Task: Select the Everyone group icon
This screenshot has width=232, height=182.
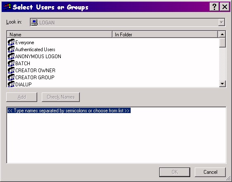Action: (x=11, y=43)
